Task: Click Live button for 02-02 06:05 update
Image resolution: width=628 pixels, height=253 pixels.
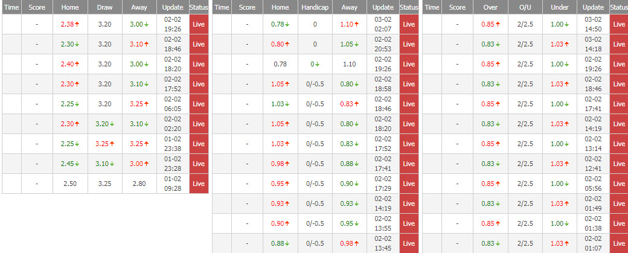Action: click(199, 104)
